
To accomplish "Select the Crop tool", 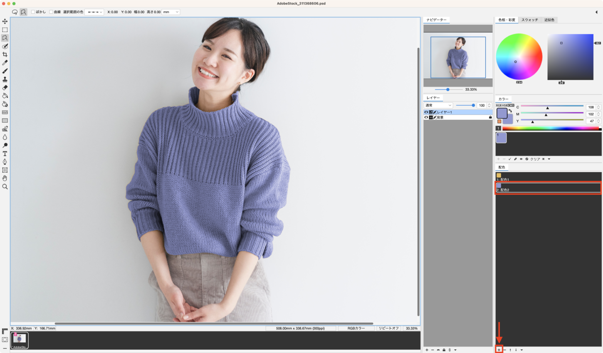I will [x=5, y=54].
